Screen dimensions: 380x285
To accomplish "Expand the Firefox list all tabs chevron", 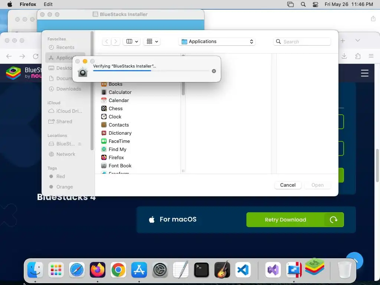I will pos(357,40).
